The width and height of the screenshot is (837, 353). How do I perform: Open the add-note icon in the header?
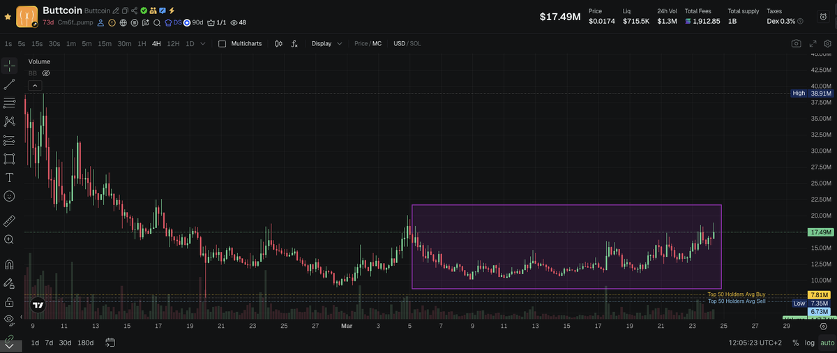146,22
